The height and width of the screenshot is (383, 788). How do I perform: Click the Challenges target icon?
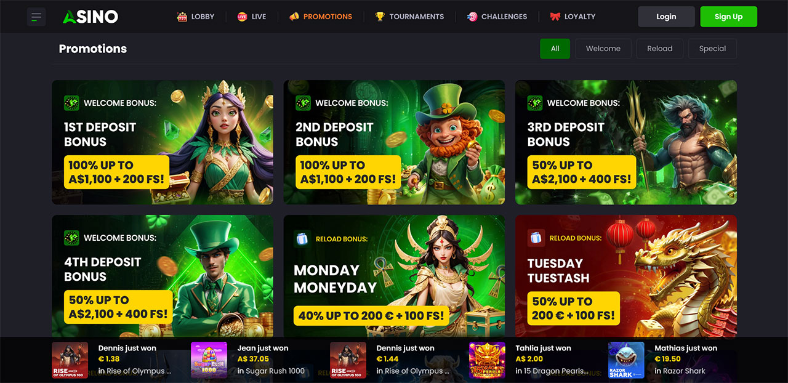[x=472, y=17]
